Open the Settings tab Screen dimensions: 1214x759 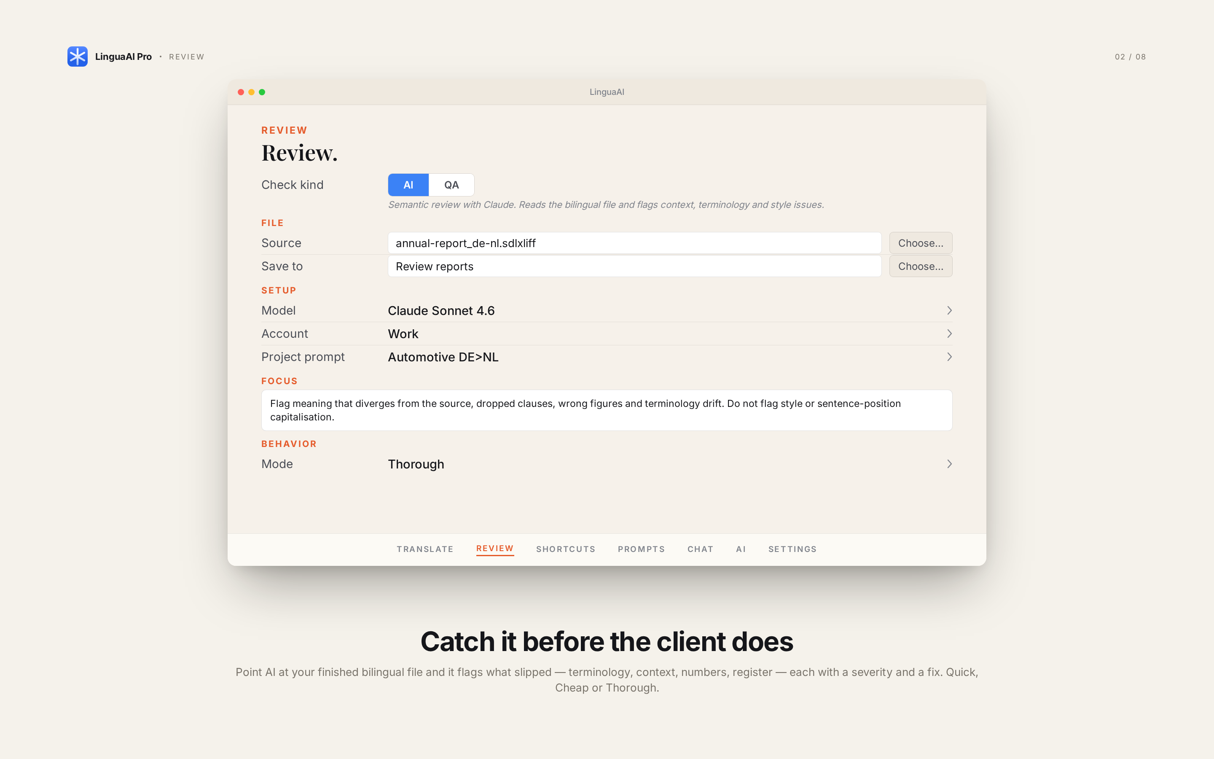tap(792, 549)
